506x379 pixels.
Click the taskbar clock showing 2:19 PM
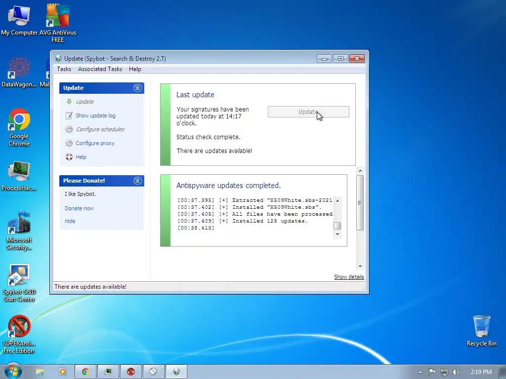[x=481, y=372]
